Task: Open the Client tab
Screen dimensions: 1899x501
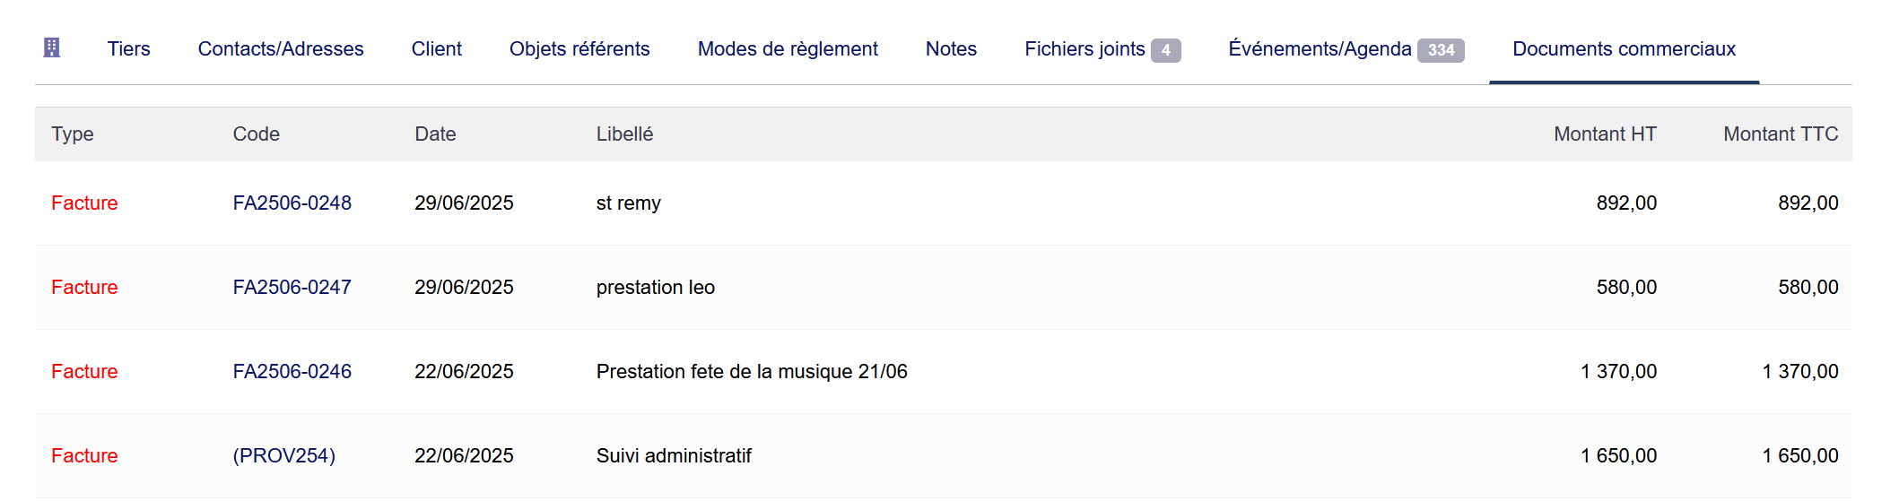Action: (x=437, y=49)
